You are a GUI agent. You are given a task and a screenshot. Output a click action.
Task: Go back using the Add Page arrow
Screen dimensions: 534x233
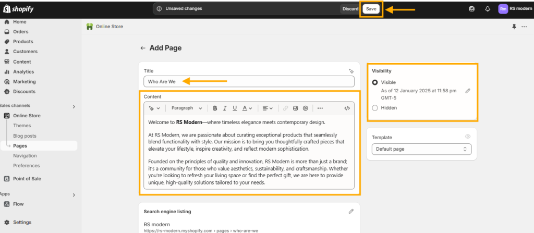pos(143,48)
